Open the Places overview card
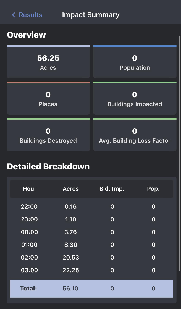Screen dimensions: 181x309 click(x=48, y=99)
